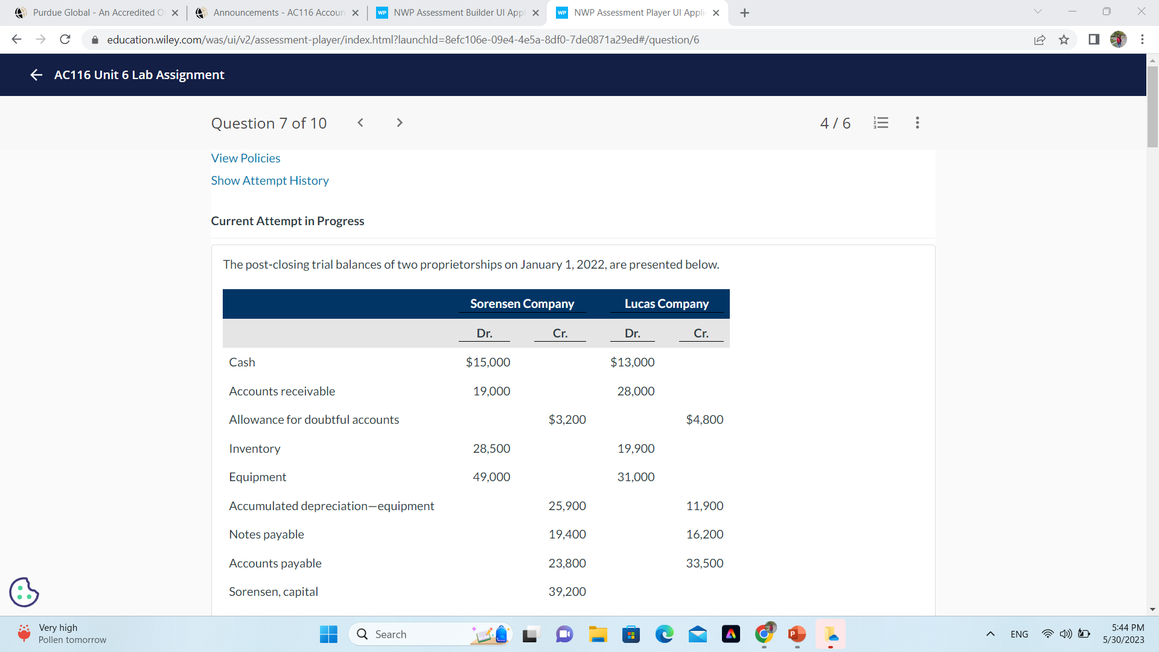The height and width of the screenshot is (652, 1159).
Task: Open the share page icon
Action: pyautogui.click(x=1039, y=39)
